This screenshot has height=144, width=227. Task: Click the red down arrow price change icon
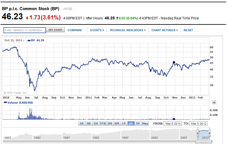(x=27, y=18)
